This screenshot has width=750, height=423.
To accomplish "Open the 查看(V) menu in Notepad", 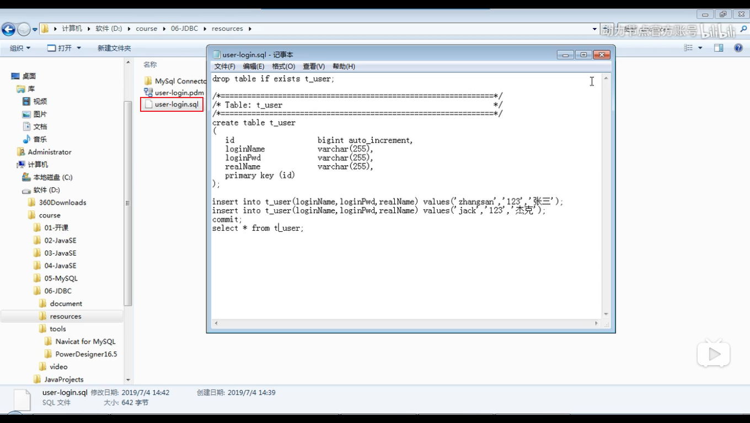I will pos(314,66).
